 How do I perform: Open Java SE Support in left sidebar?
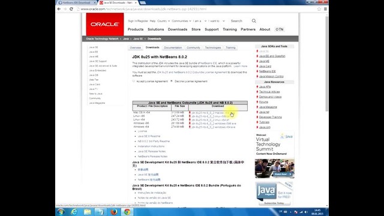tap(98, 61)
